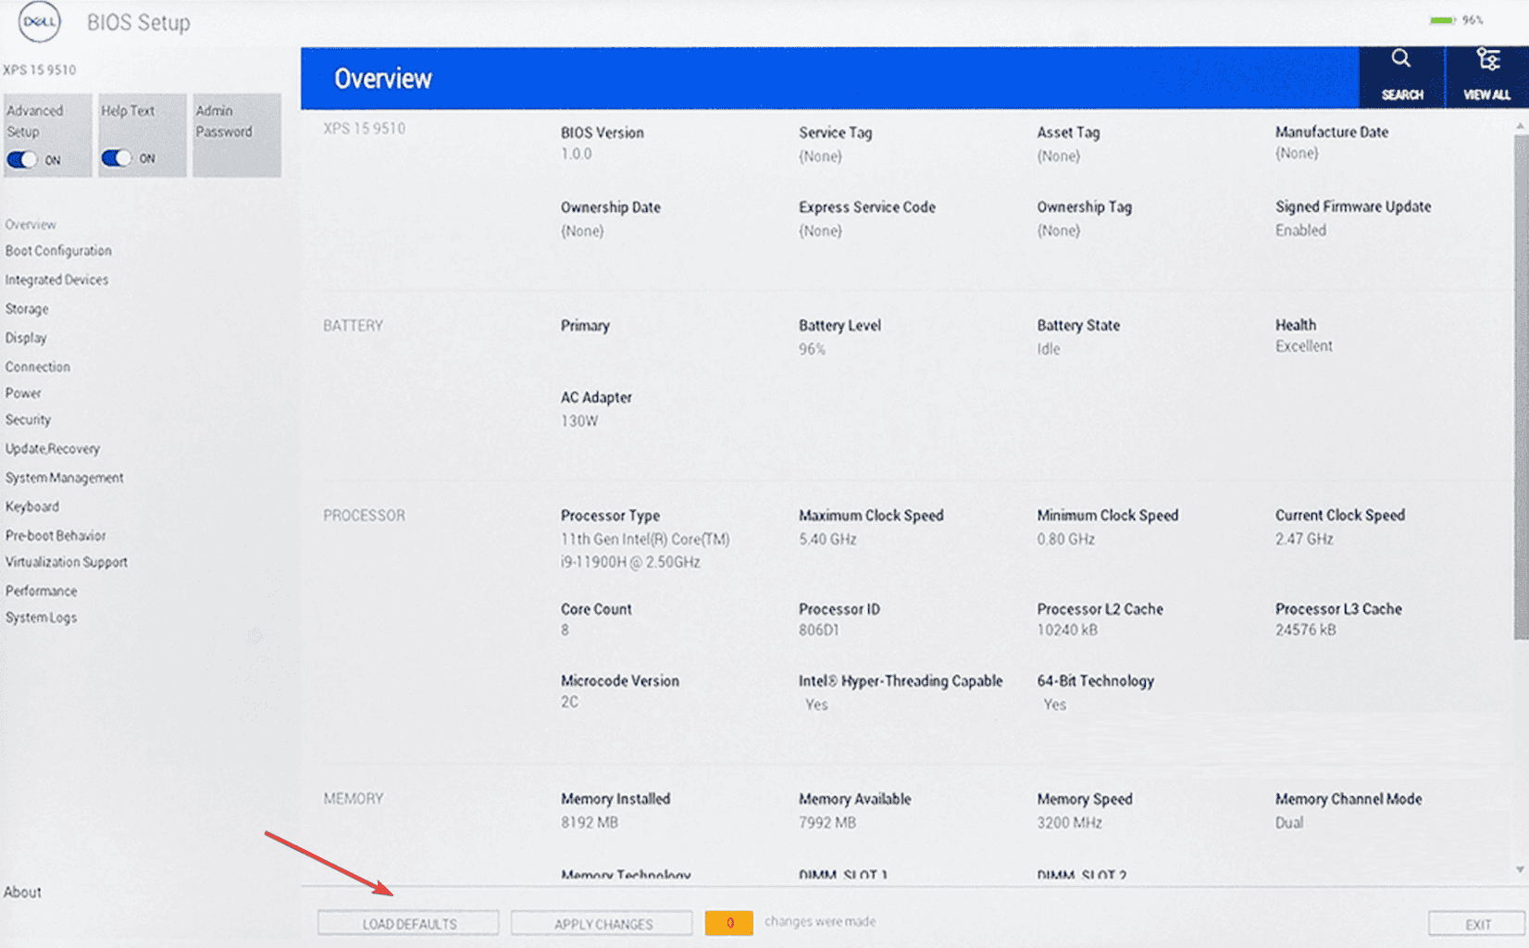Click the Memory Available 7992 MB value

[x=827, y=822]
